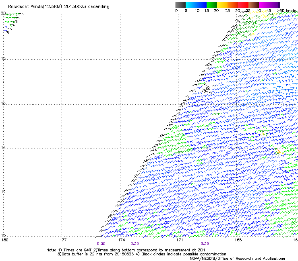Select the orange 25-30 knots legend swatch
298x261 pixels.
tap(233, 5)
